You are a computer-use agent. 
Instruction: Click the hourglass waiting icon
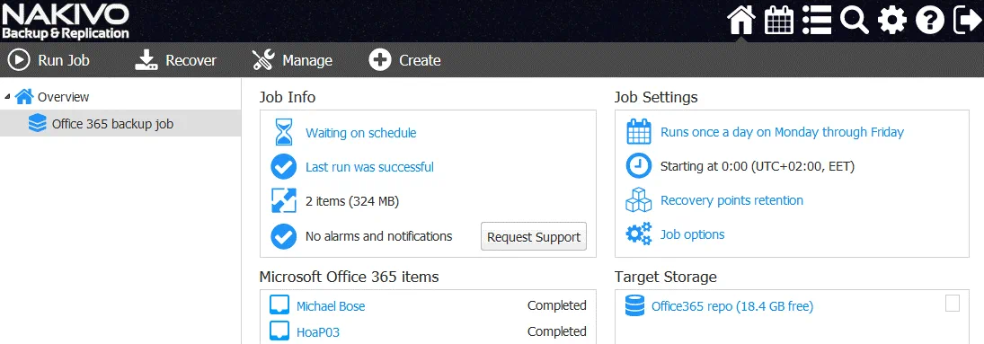pos(284,132)
